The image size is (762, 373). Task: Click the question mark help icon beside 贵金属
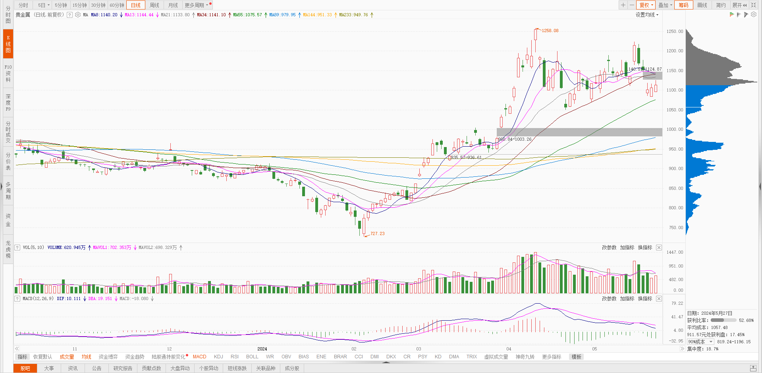coord(69,15)
